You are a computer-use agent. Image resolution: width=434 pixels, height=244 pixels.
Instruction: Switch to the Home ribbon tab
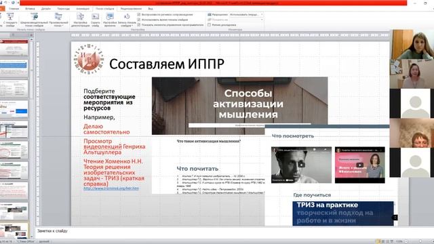14,9
